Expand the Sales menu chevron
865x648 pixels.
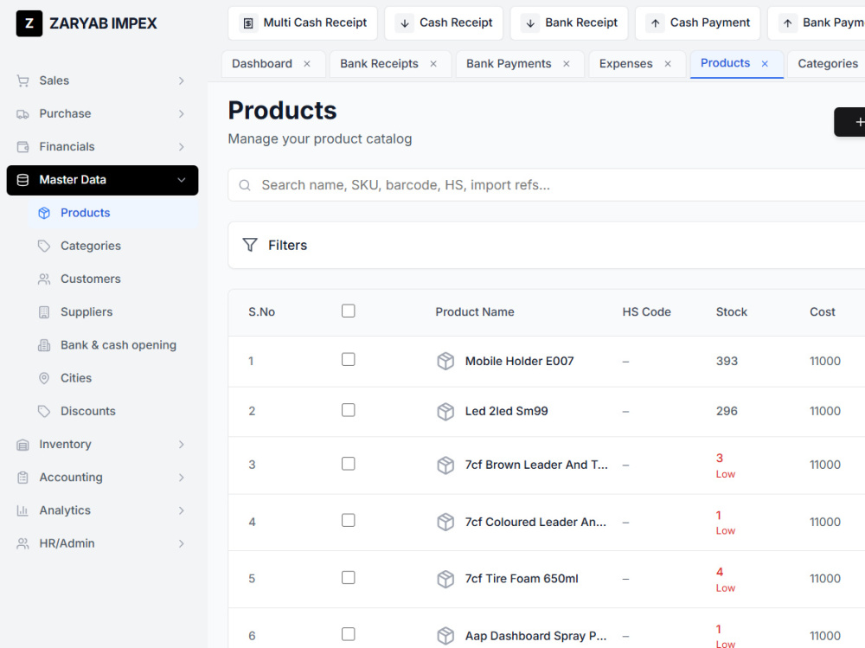point(182,81)
